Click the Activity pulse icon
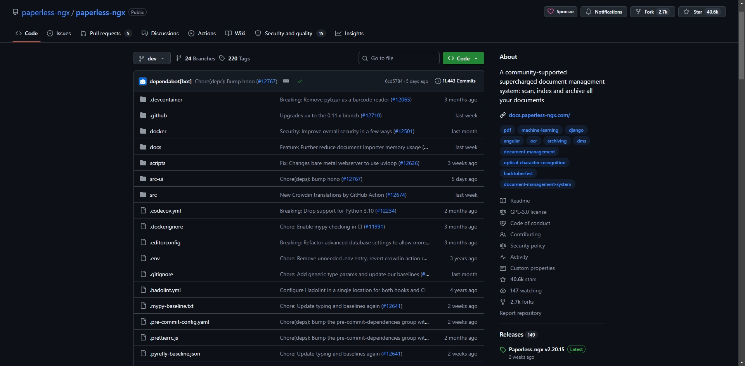 [503, 257]
